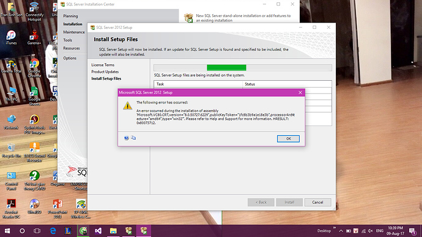Open Options in Installation Center sidebar
The width and height of the screenshot is (422, 237).
[70, 58]
